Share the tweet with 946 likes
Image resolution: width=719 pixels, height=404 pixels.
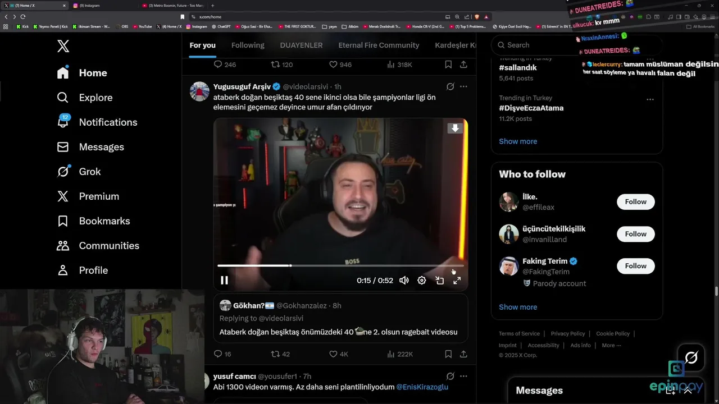pyautogui.click(x=463, y=65)
